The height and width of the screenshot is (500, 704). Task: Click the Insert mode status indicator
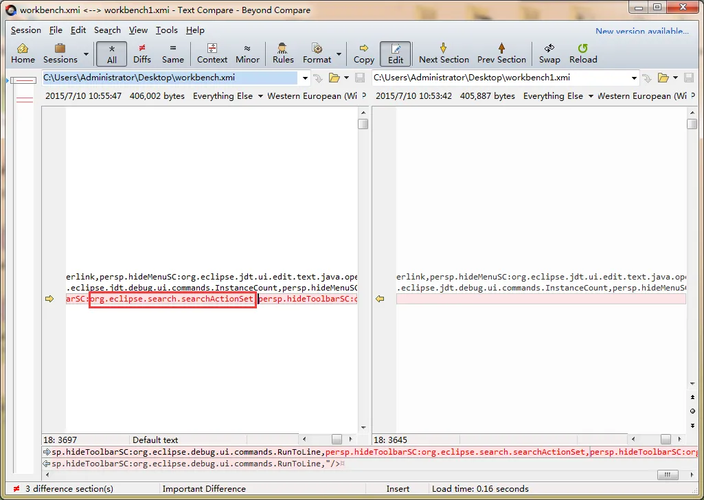(398, 489)
